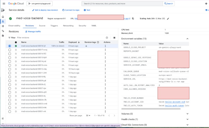
Task: Select revision med-voice-backend-00017-mmj radio button
Action: [10, 50]
